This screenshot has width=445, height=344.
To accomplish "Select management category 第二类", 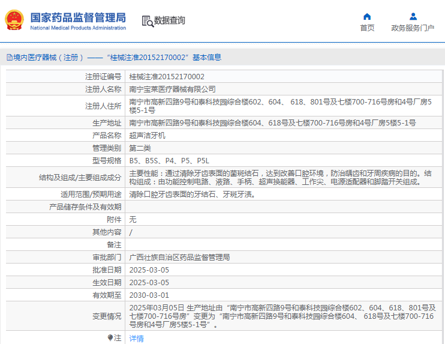I will pyautogui.click(x=140, y=148).
